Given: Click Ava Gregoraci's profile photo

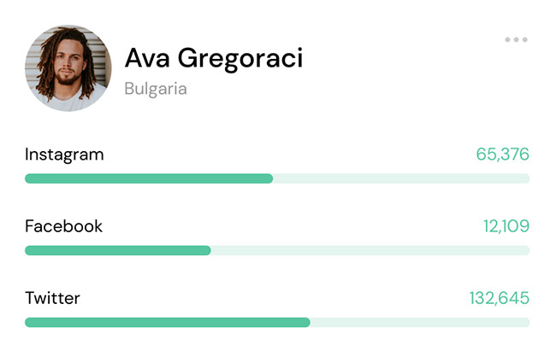Looking at the screenshot, I should [x=68, y=68].
